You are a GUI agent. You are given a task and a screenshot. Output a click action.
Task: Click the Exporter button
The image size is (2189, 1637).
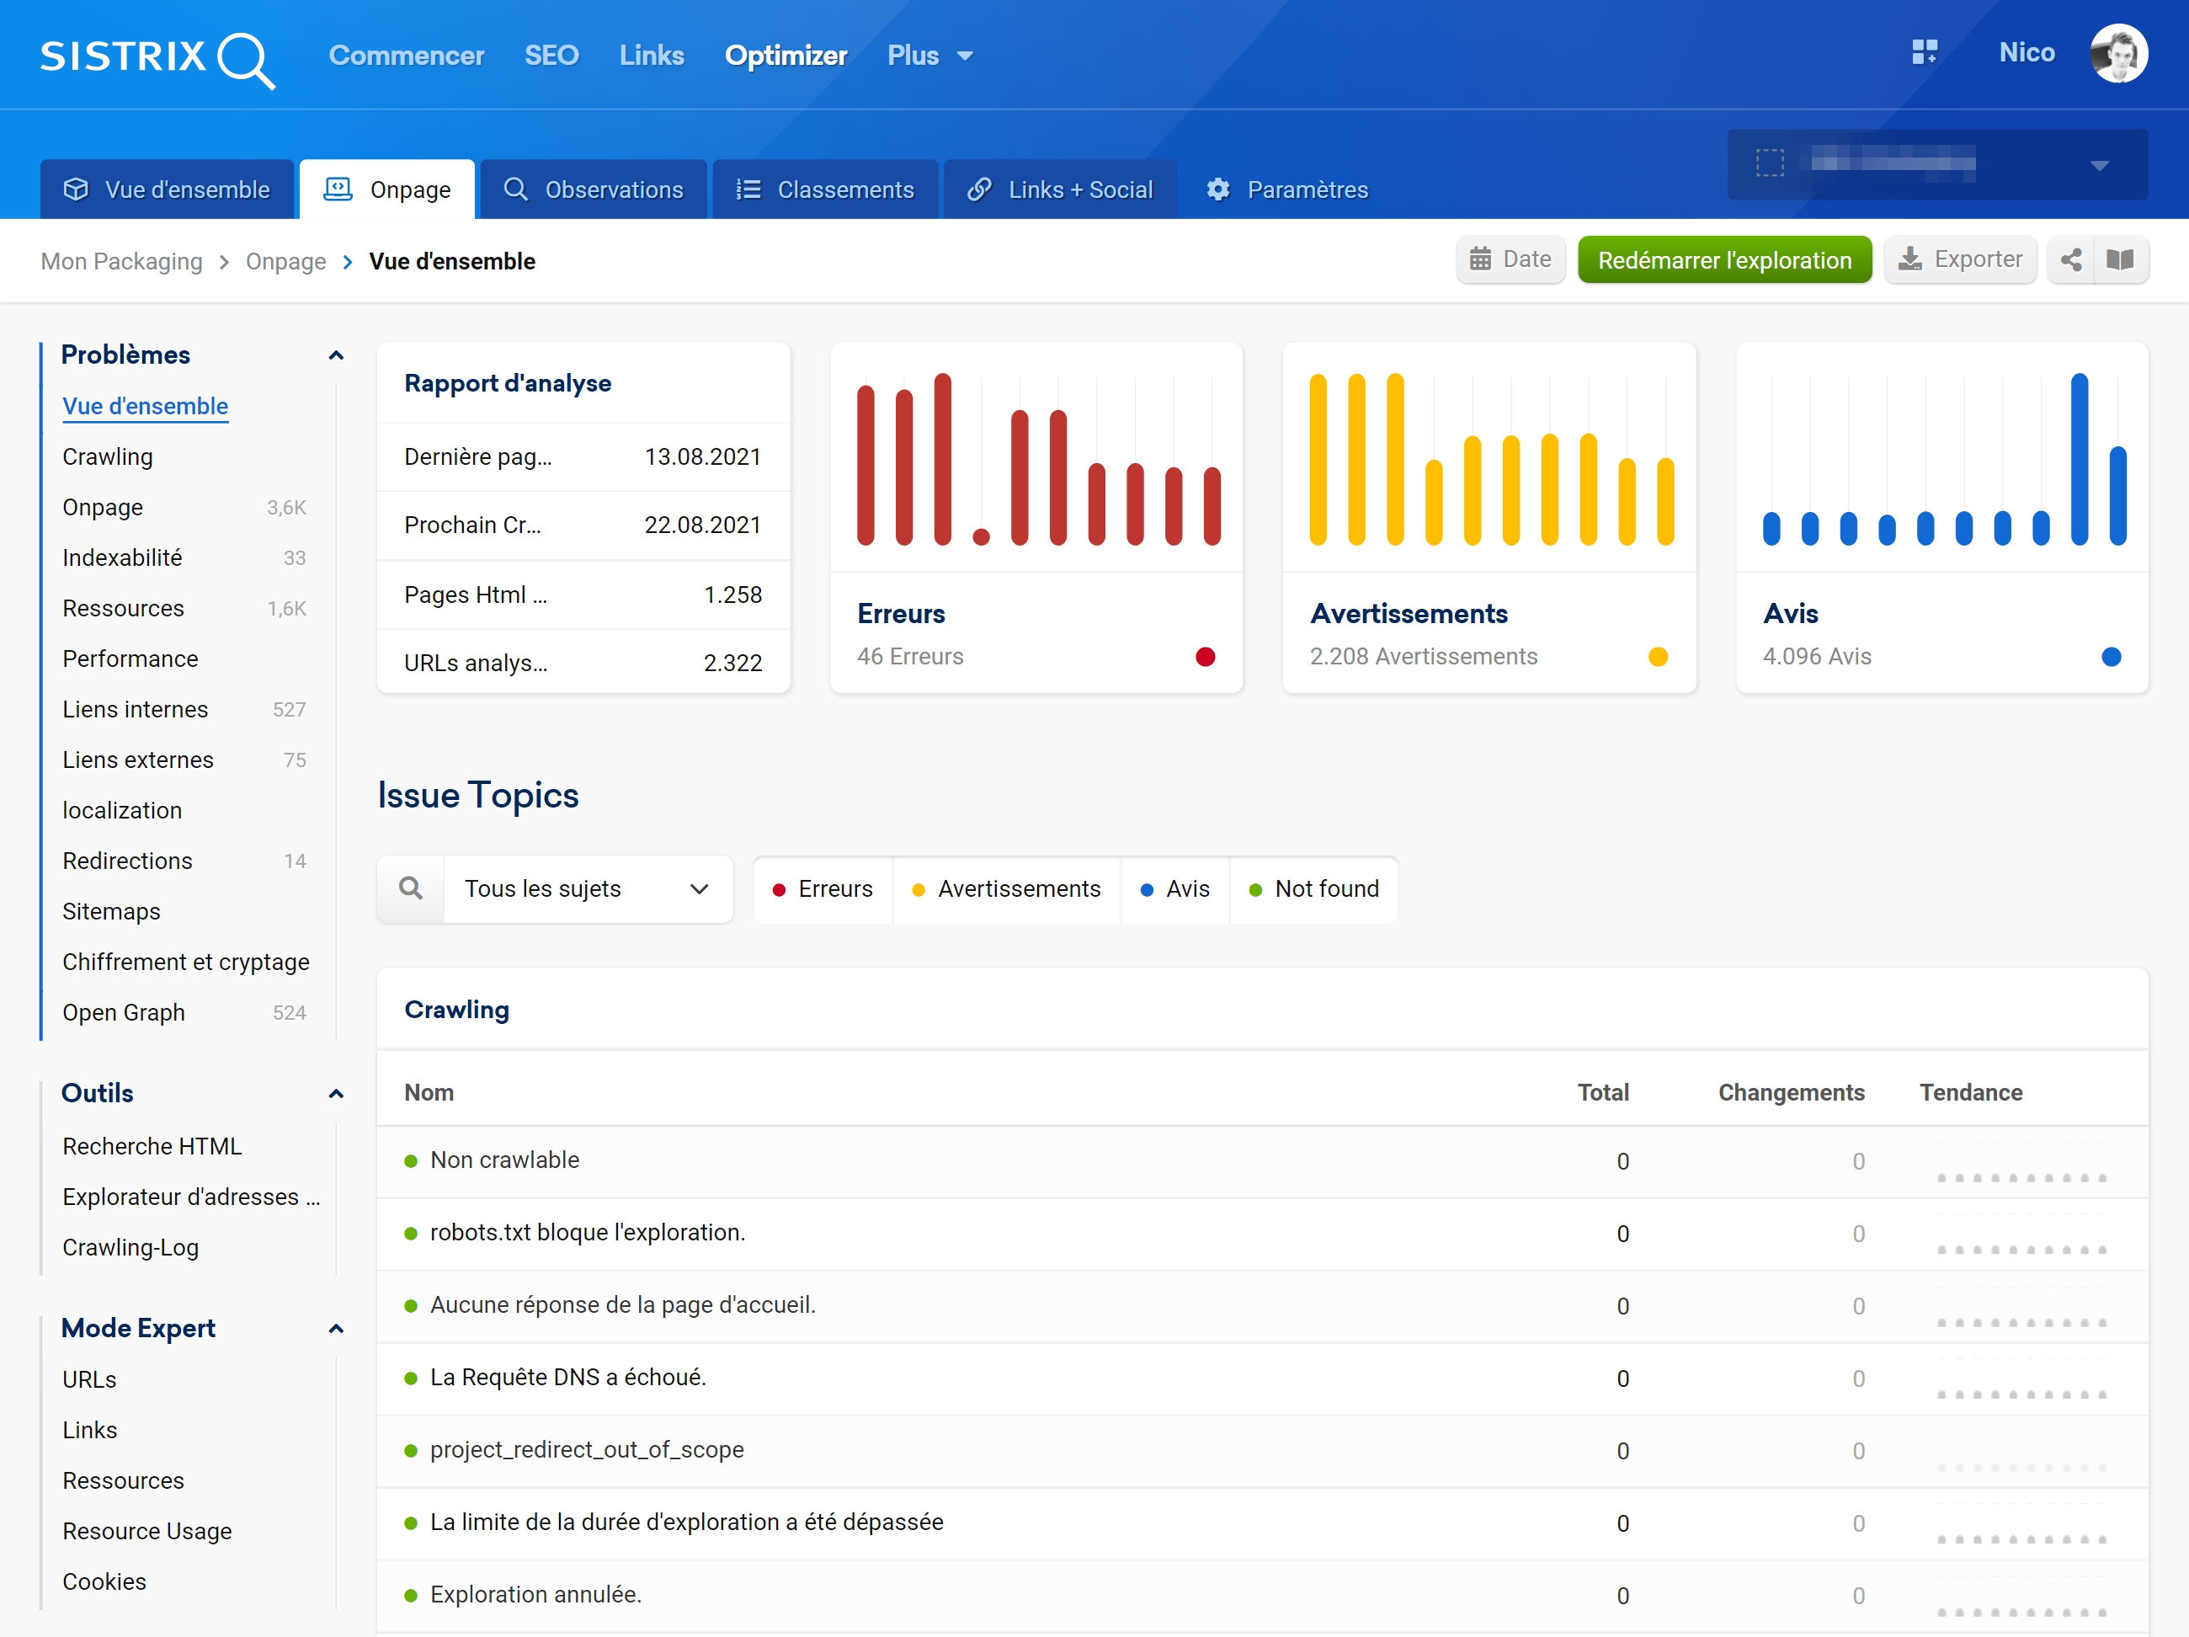point(1959,259)
